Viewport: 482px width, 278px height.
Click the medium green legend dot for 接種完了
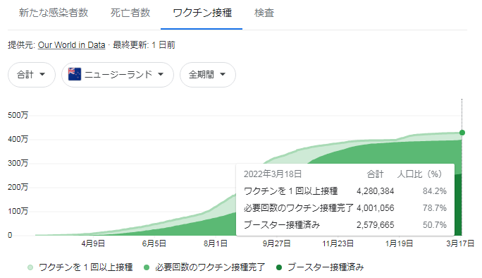point(147,267)
